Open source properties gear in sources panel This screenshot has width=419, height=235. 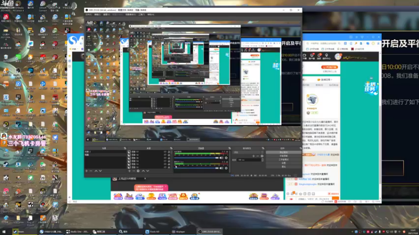138,171
